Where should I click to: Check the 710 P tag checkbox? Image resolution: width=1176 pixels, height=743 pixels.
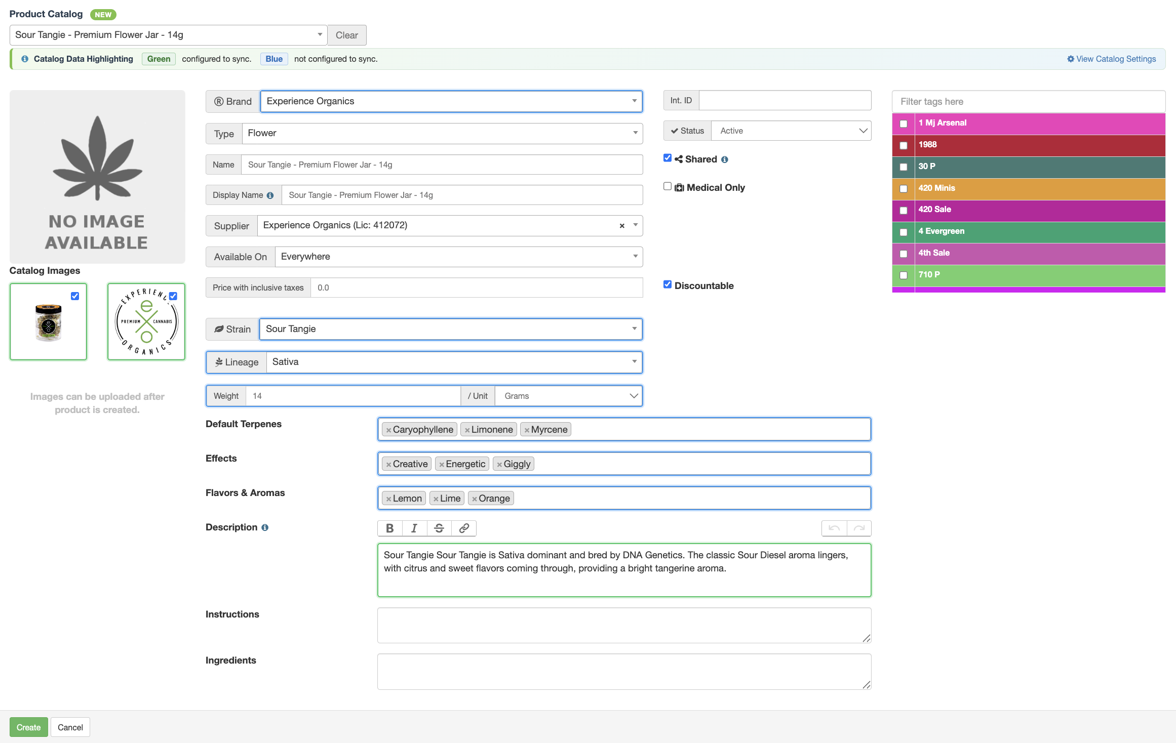[904, 275]
